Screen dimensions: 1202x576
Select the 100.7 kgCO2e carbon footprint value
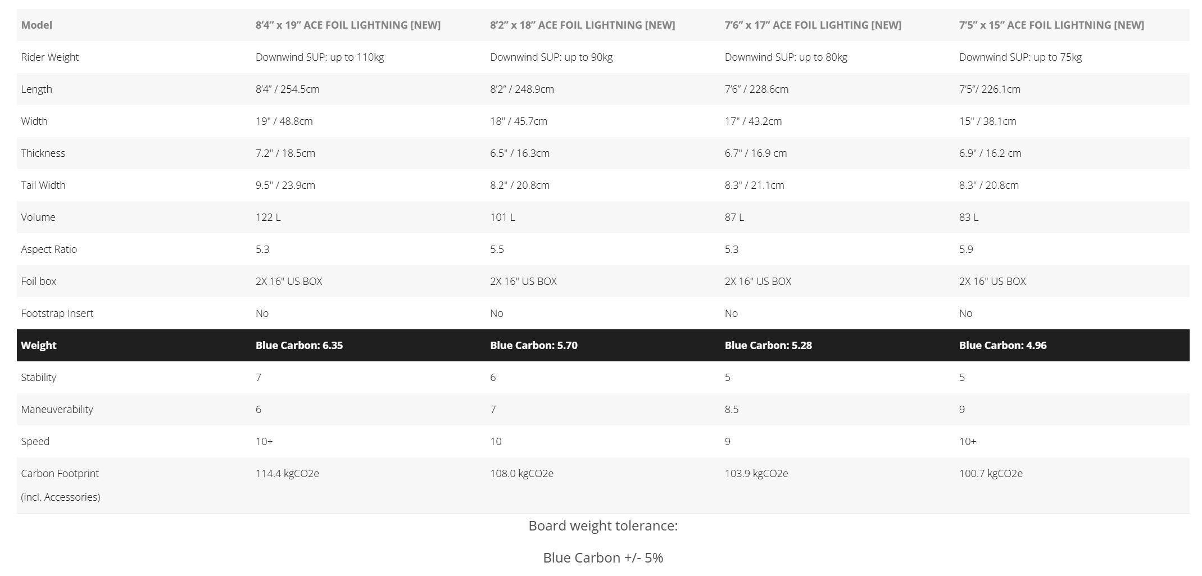(991, 473)
